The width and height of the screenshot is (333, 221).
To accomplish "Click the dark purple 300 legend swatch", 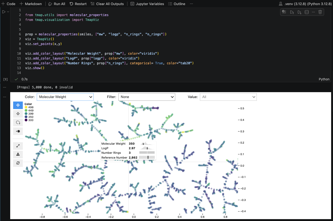I will (26, 120).
